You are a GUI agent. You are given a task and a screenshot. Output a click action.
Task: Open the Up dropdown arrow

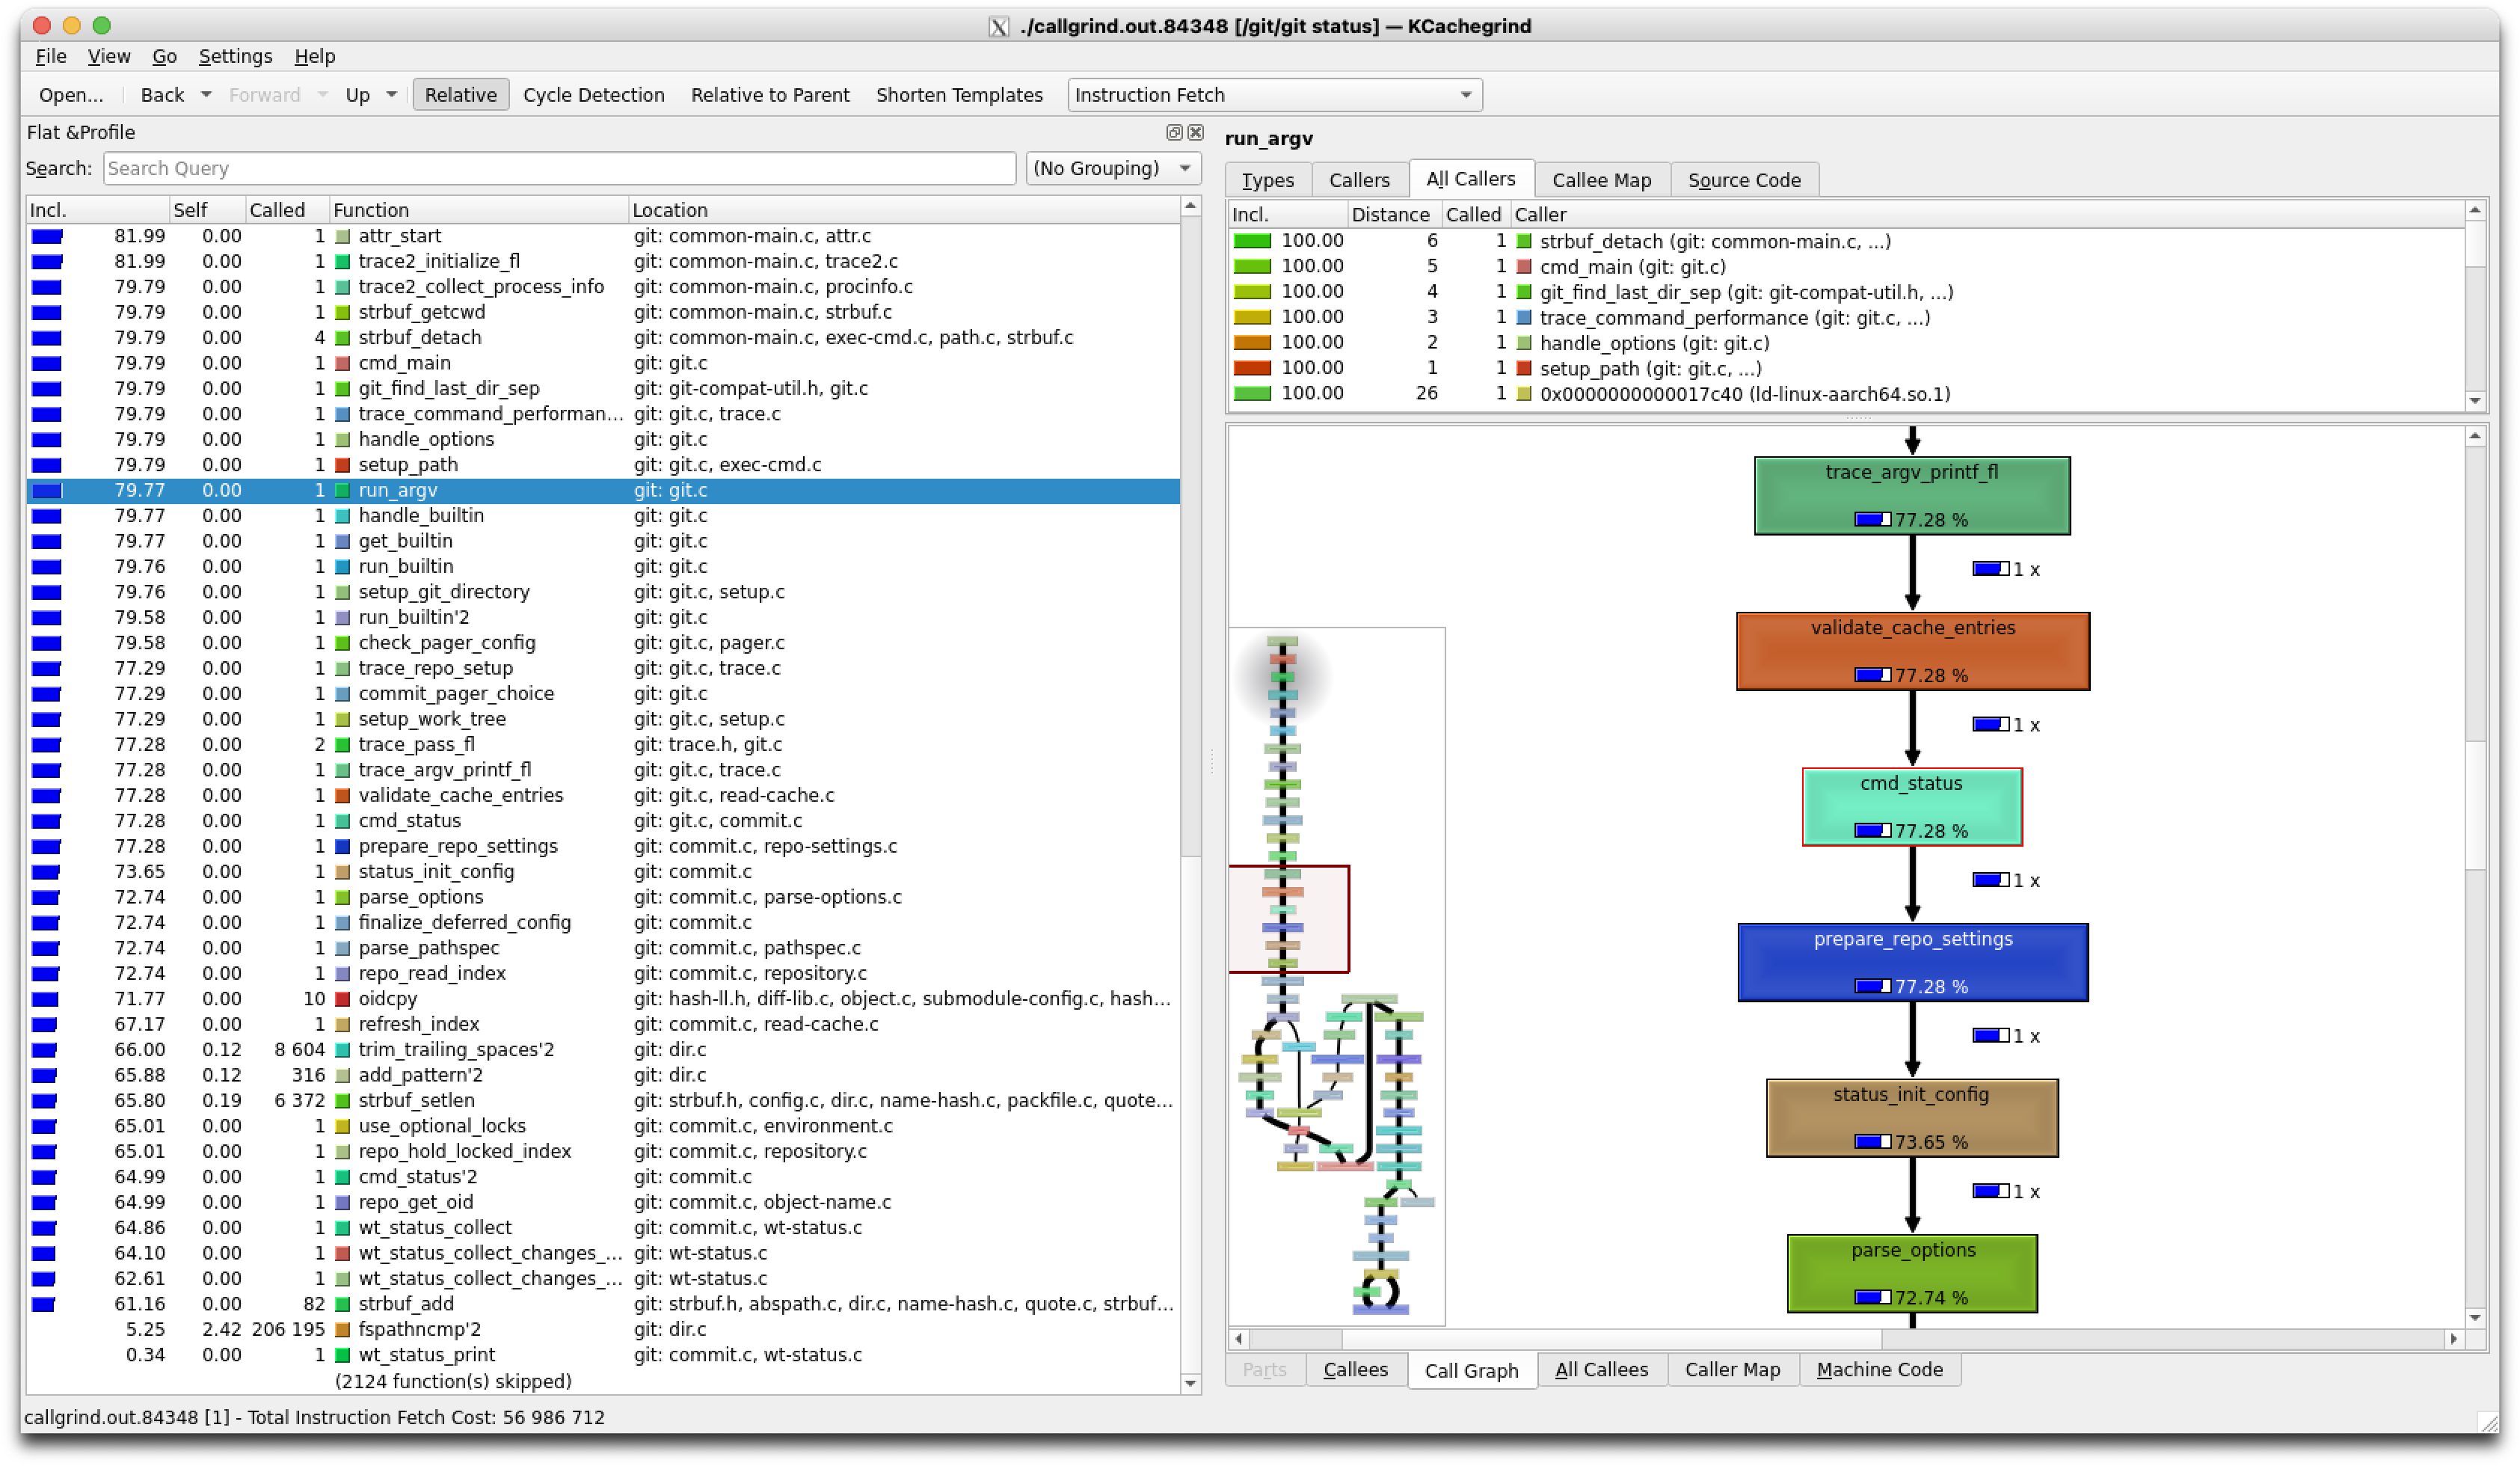[391, 95]
